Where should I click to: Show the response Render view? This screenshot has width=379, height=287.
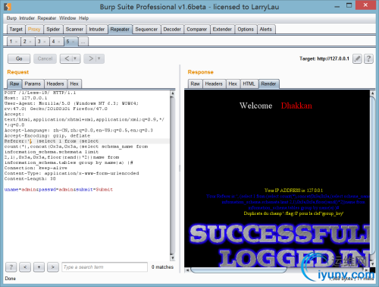tap(268, 84)
